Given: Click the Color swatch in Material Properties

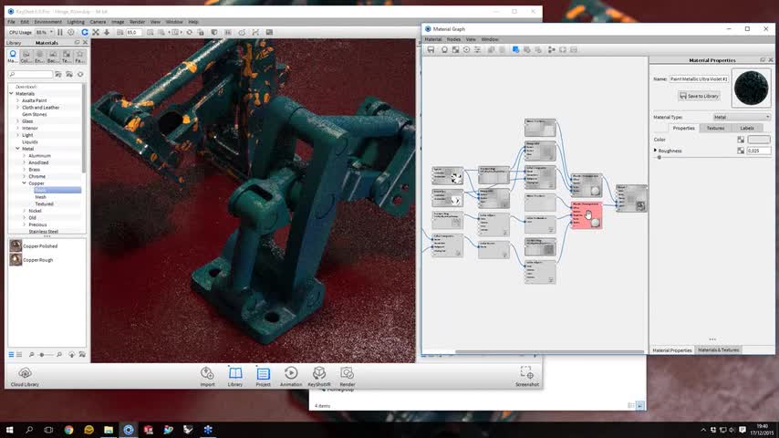Looking at the screenshot, I should 759,140.
